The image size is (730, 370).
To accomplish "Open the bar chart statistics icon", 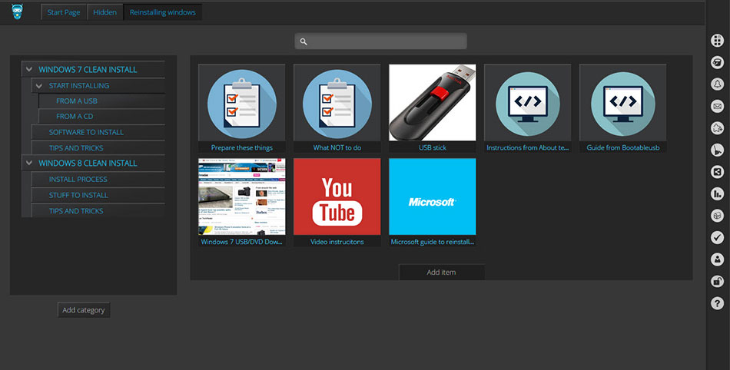I will (x=717, y=194).
